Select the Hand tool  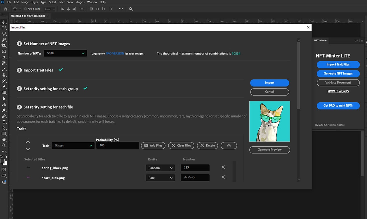pyautogui.click(x=4, y=139)
